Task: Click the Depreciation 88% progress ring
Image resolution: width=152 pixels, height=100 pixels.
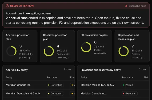Action: (x=123, y=51)
